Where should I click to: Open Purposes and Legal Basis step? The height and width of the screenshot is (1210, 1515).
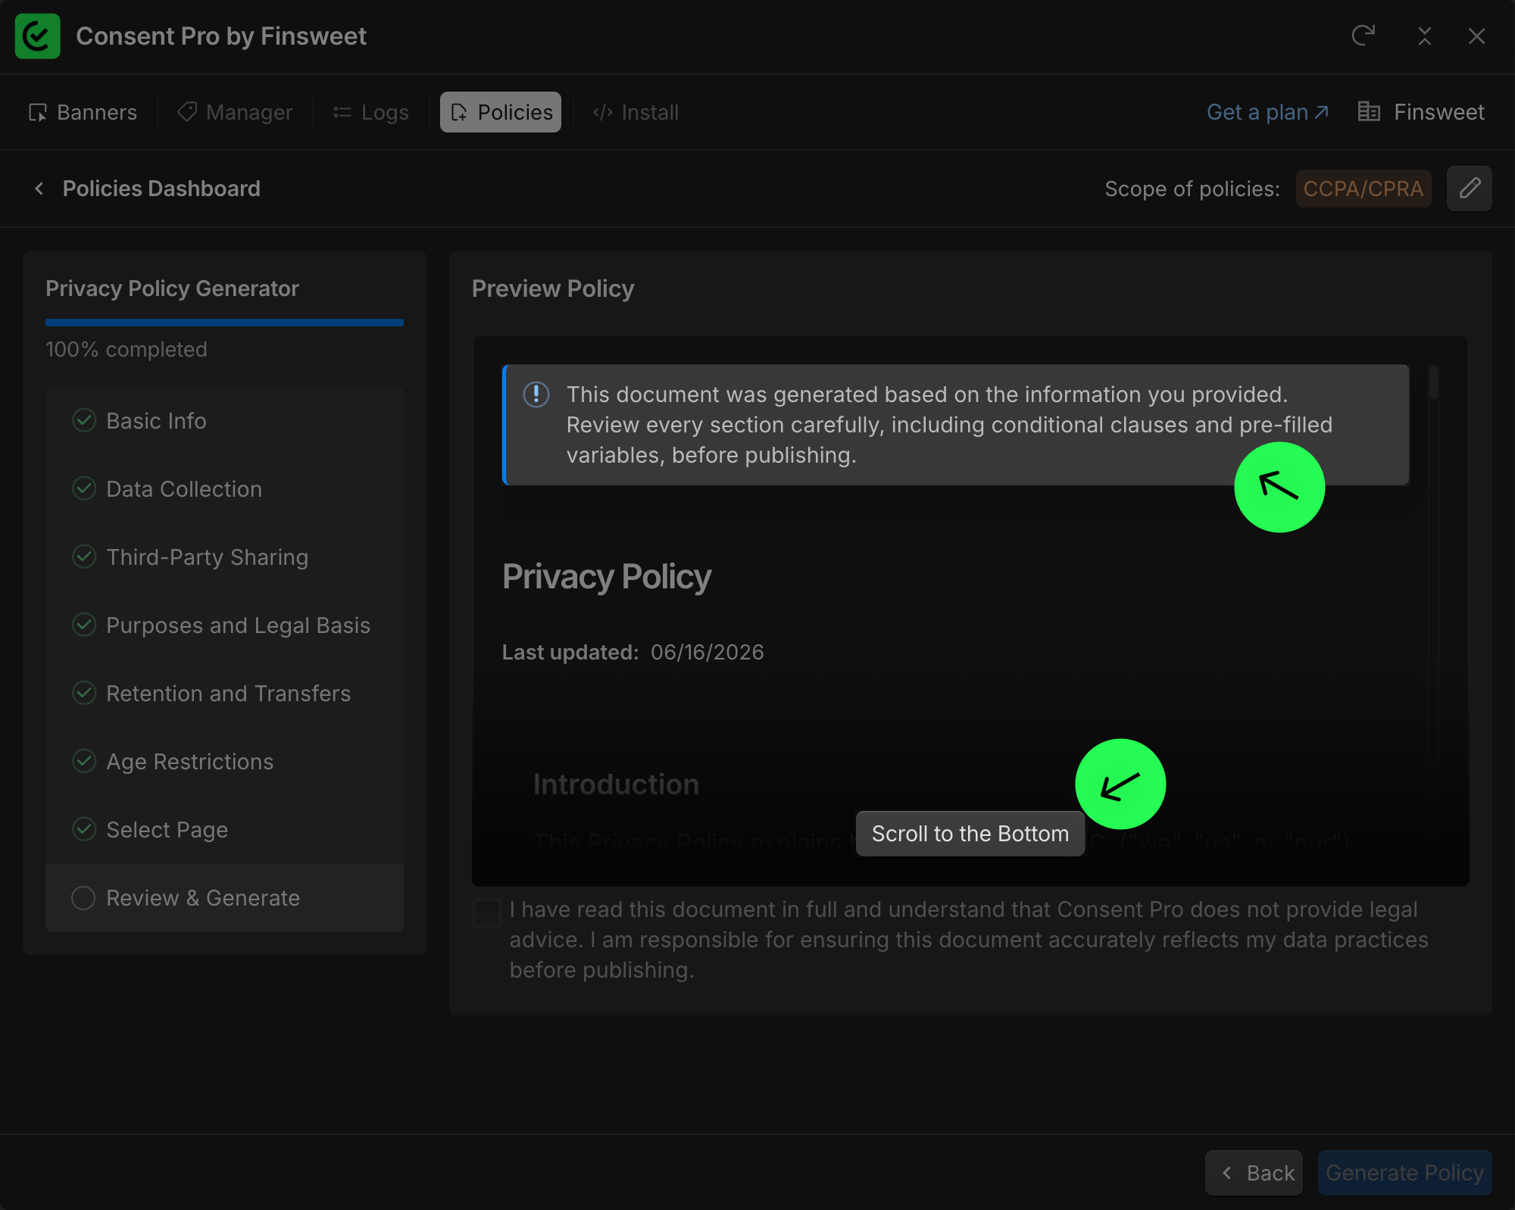coord(224,625)
